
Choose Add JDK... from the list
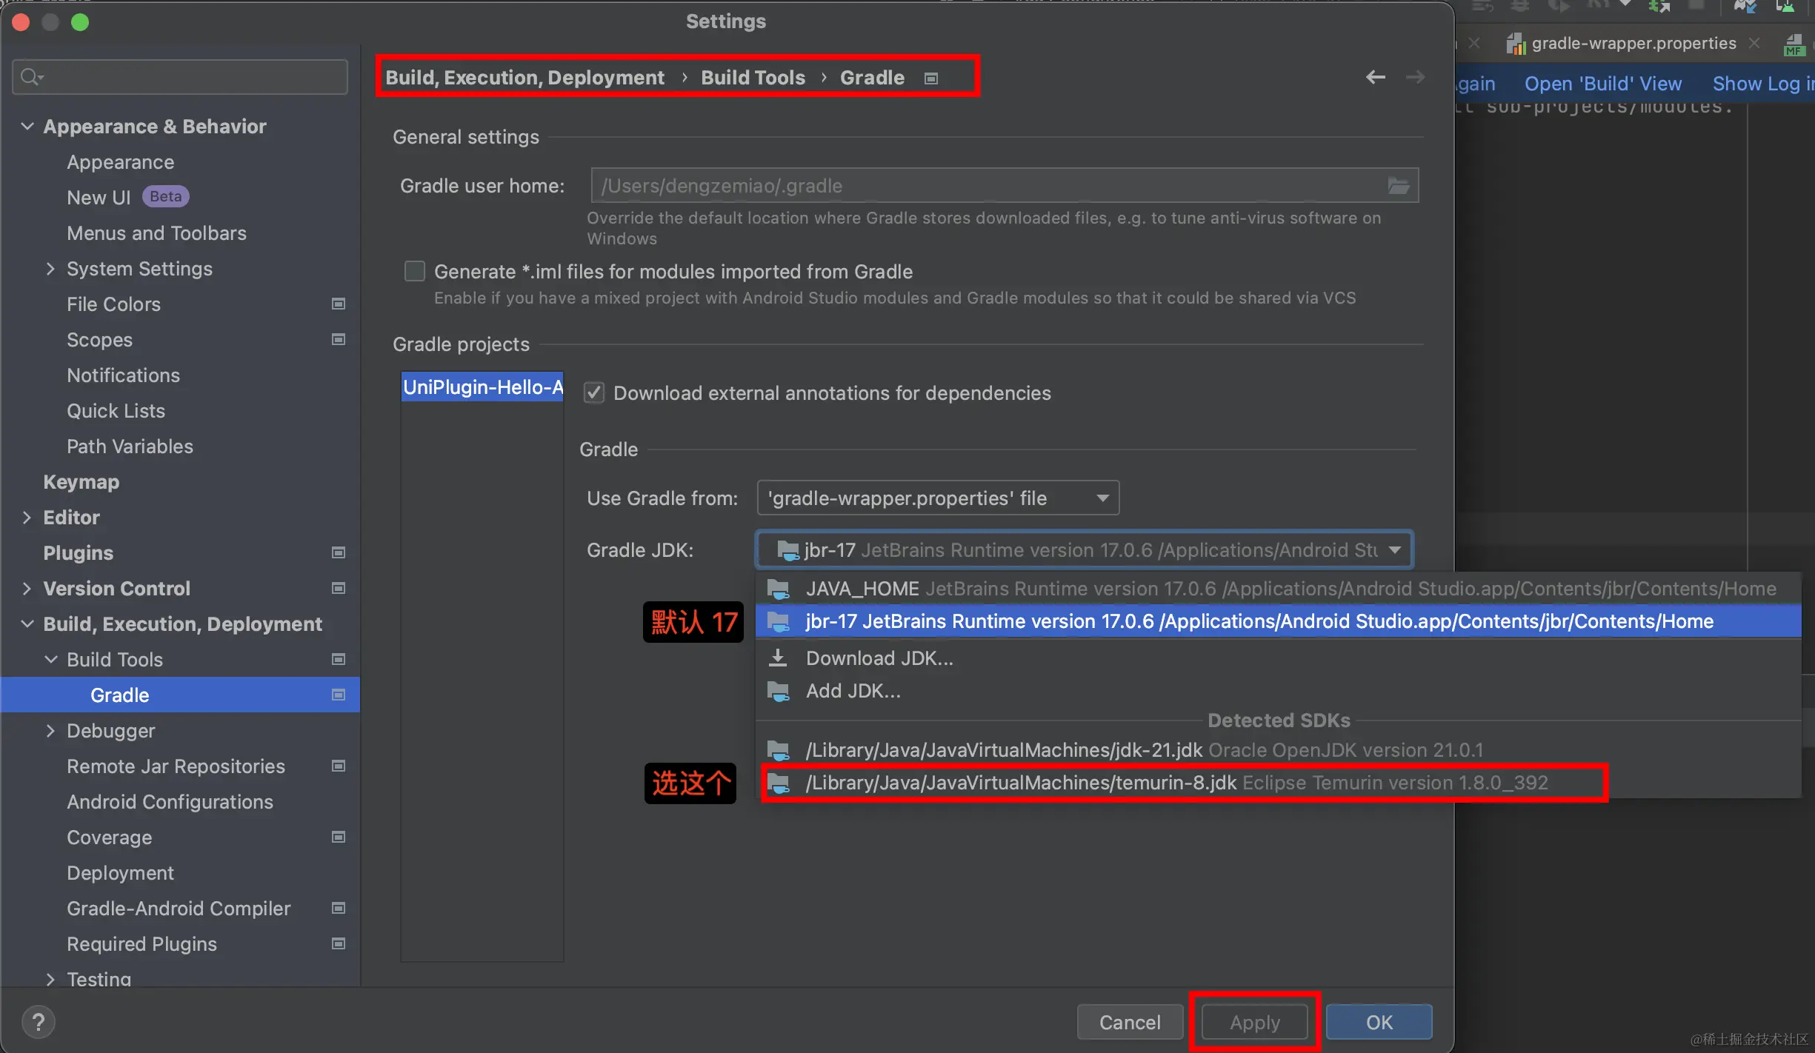pyautogui.click(x=853, y=691)
